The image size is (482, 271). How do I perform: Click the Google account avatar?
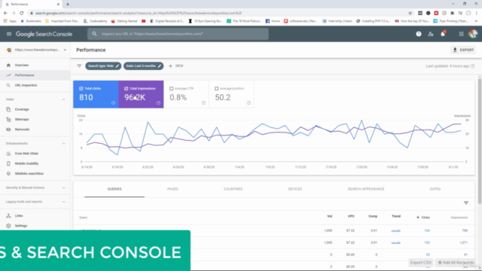pyautogui.click(x=473, y=34)
